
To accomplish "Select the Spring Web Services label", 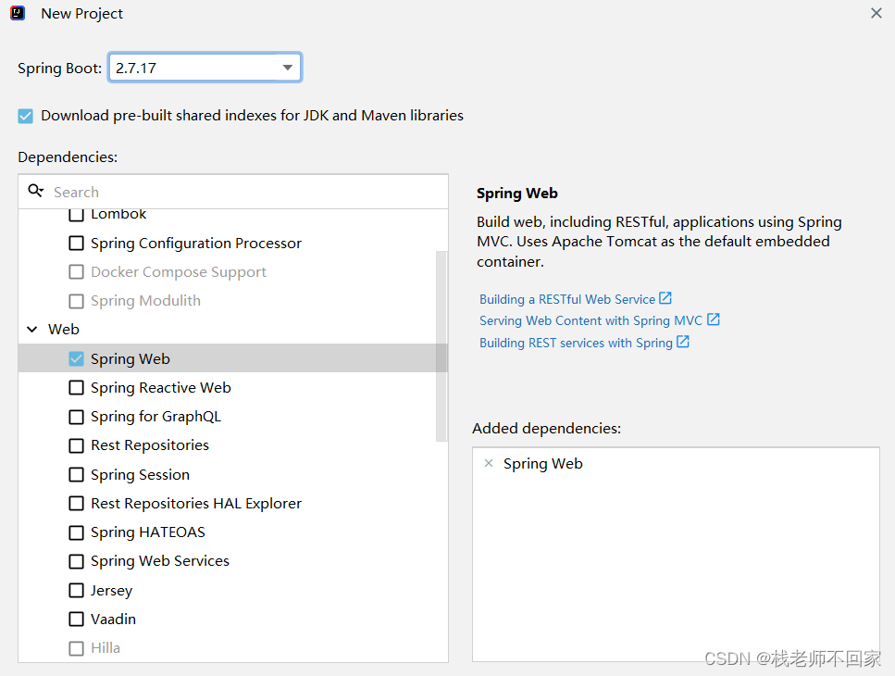I will point(160,561).
